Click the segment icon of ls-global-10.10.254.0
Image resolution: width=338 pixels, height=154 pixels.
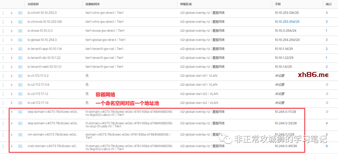pyautogui.click(x=20, y=40)
